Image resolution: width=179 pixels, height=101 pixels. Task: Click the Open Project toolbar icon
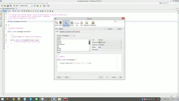(x=8, y=6)
